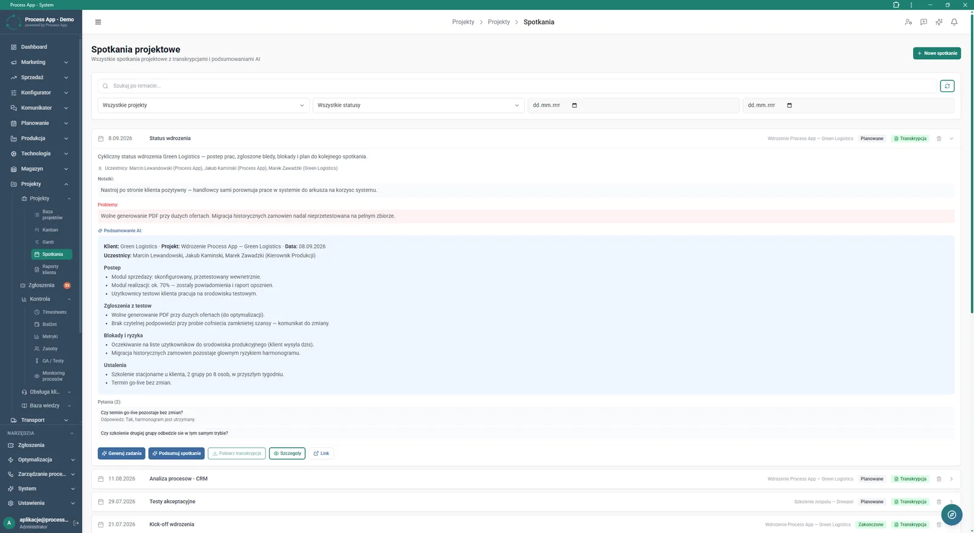Click the user avatar A
This screenshot has width=974, height=533.
point(9,523)
